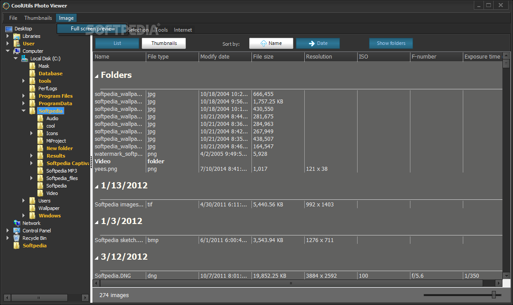
Task: Click the User folder icon
Action: [x=17, y=44]
